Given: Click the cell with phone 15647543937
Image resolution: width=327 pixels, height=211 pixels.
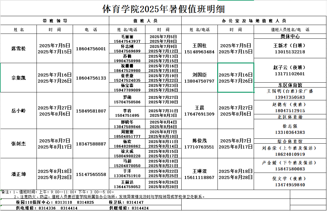Looking at the screenshot, I should [127, 39].
